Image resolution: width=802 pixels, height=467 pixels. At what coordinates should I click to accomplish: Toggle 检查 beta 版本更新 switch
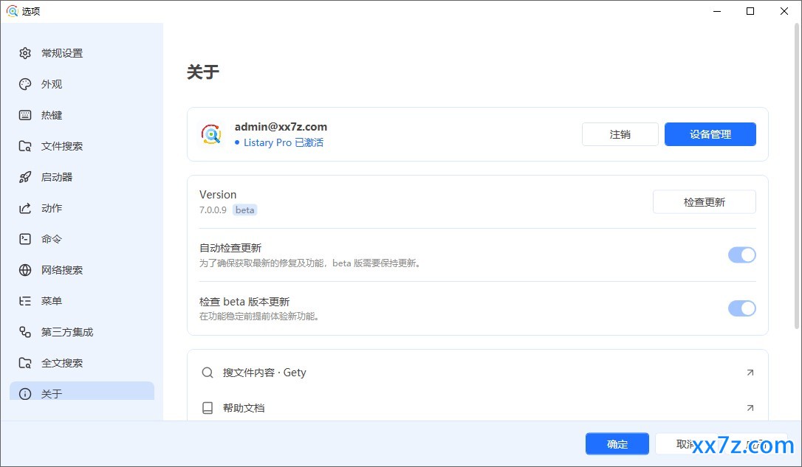pyautogui.click(x=741, y=308)
